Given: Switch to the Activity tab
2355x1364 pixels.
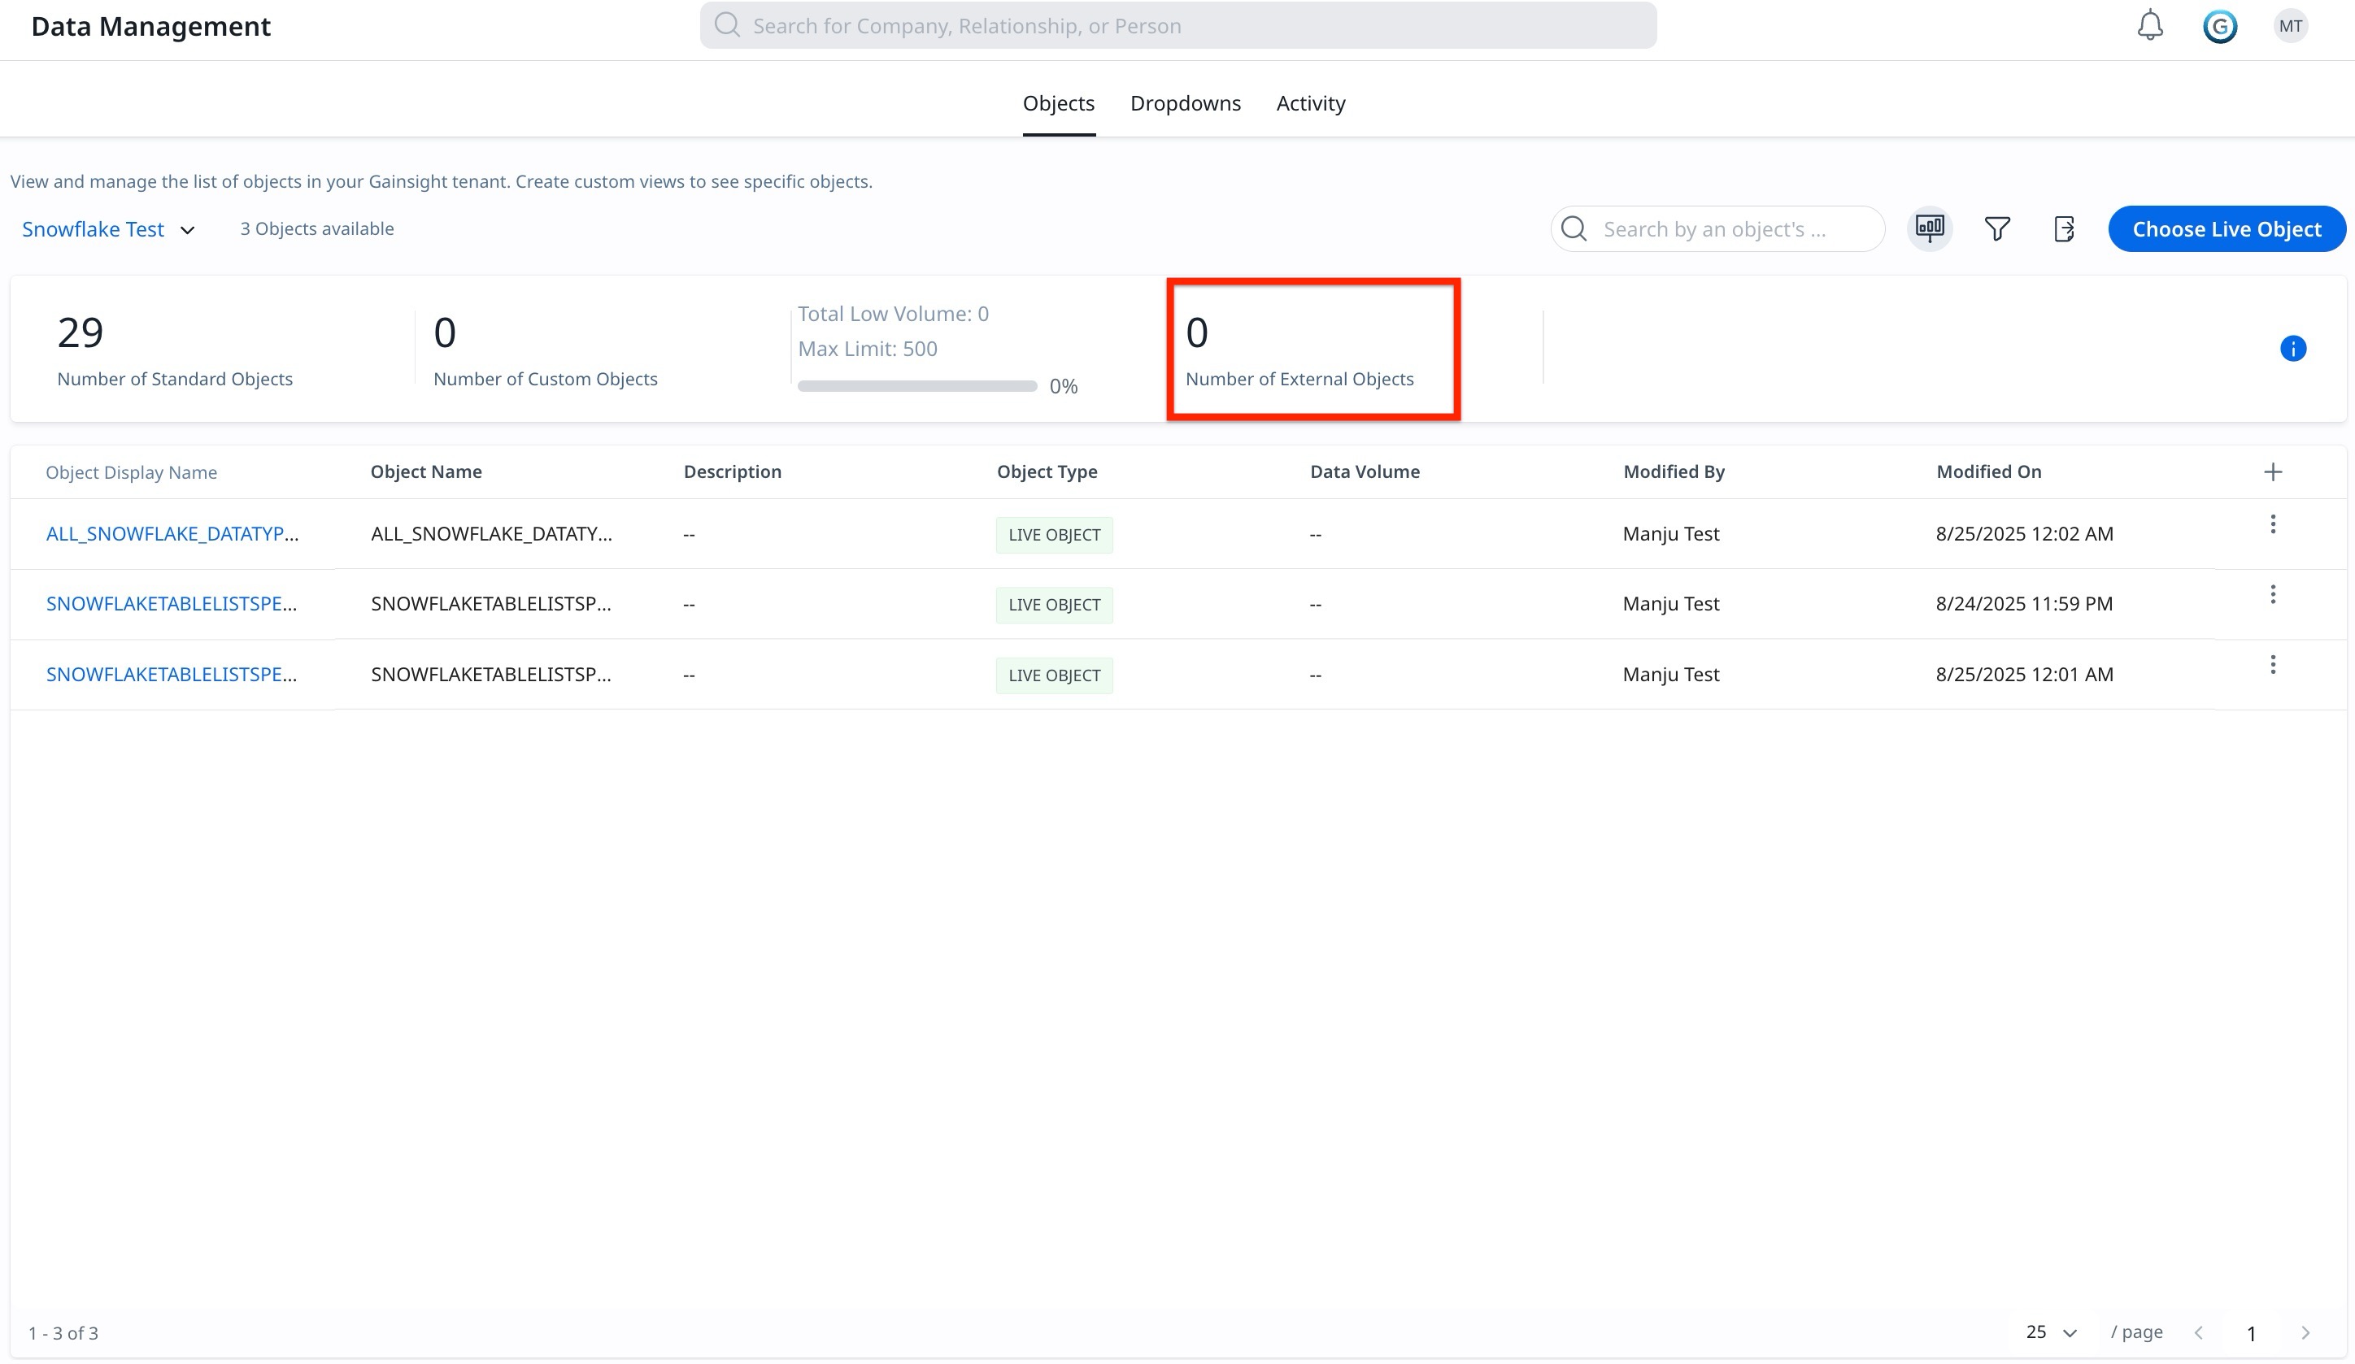Looking at the screenshot, I should point(1310,102).
